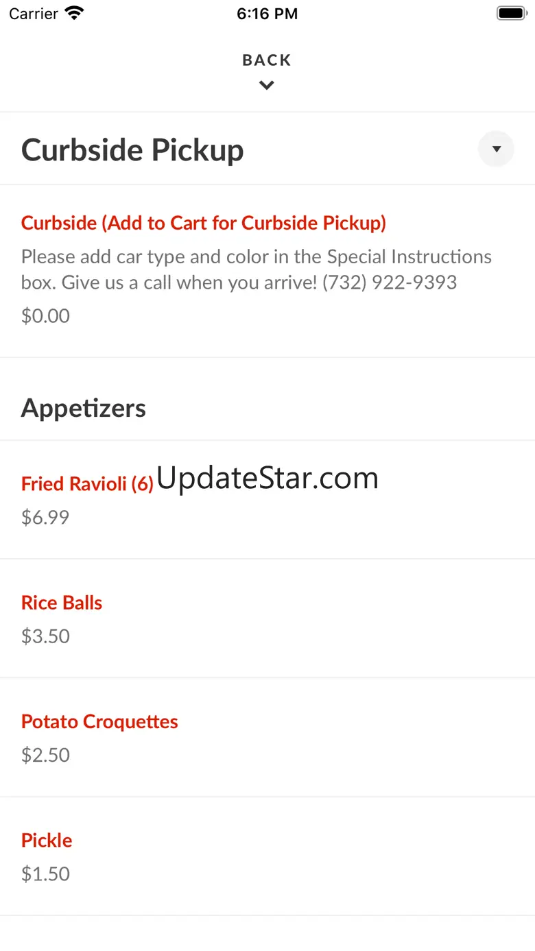Image resolution: width=535 pixels, height=951 pixels.
Task: Tap the Appetizers section header
Action: [x=84, y=408]
